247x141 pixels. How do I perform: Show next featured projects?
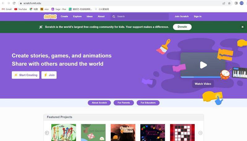pos(200,133)
